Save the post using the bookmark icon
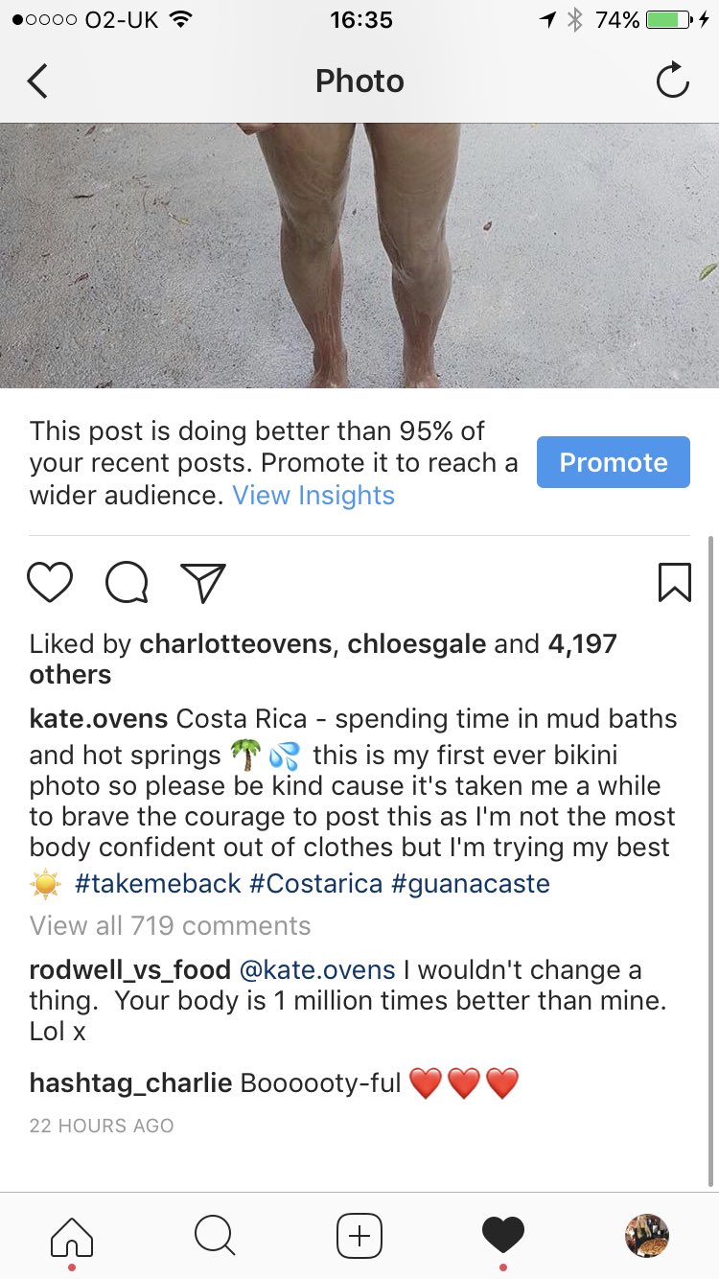The image size is (719, 1279). (676, 581)
